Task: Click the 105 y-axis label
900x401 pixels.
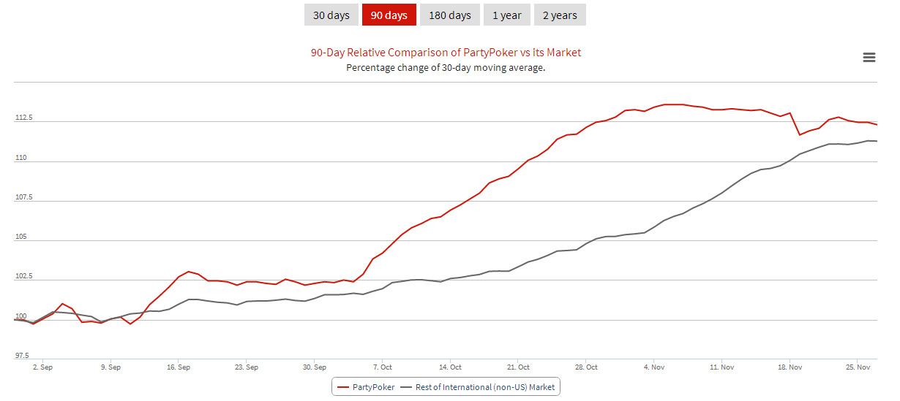Action: [22, 236]
